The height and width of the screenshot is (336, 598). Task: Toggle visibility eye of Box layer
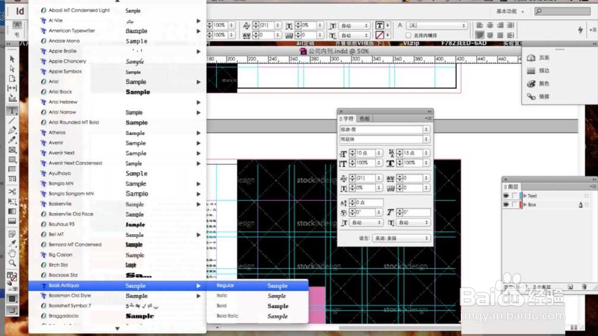[x=506, y=205]
